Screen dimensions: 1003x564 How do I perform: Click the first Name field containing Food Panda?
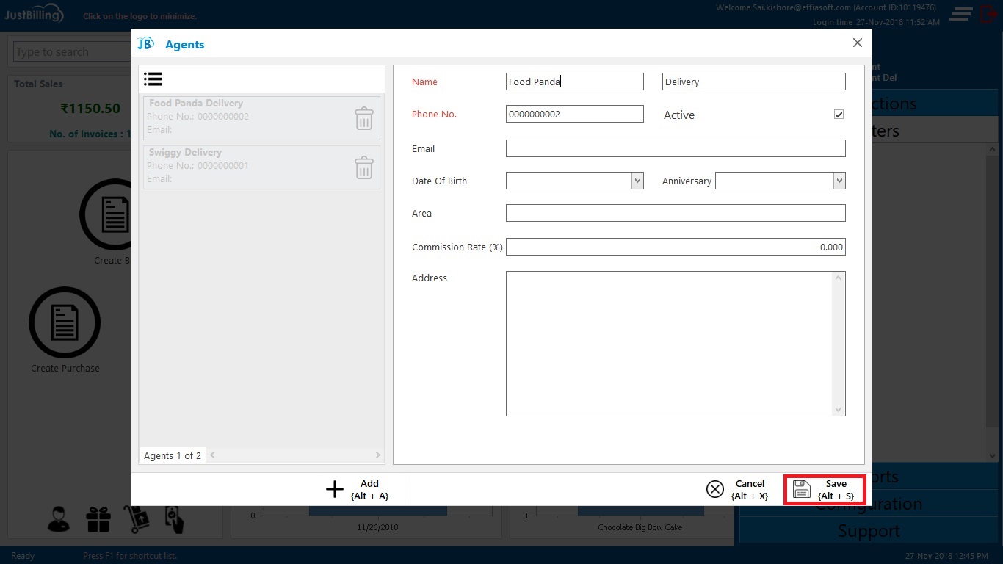(575, 82)
